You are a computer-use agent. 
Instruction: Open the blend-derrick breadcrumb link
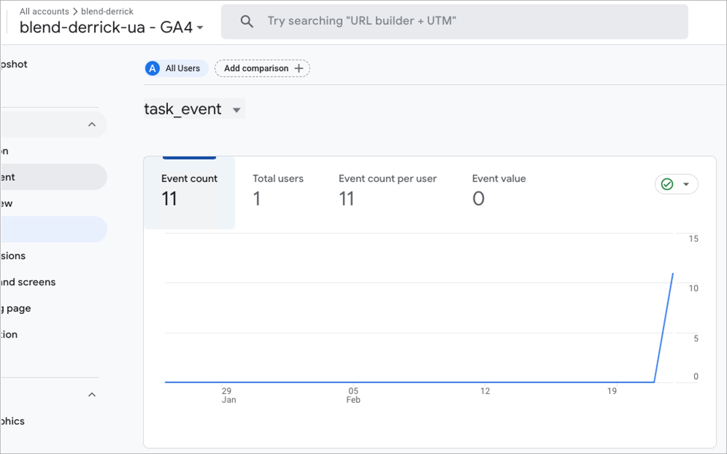107,11
